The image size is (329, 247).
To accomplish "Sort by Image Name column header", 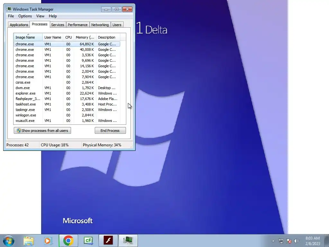I will click(x=28, y=37).
